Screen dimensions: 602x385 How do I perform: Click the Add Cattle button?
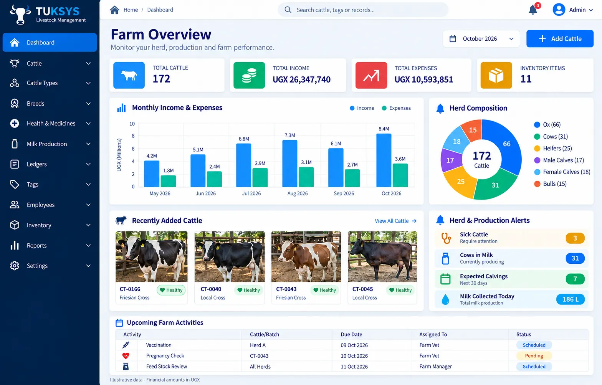[x=560, y=39]
